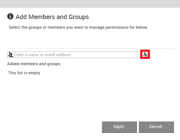180x140 pixels.
Task: Click the 'Added members and groups' label
Action: click(33, 64)
